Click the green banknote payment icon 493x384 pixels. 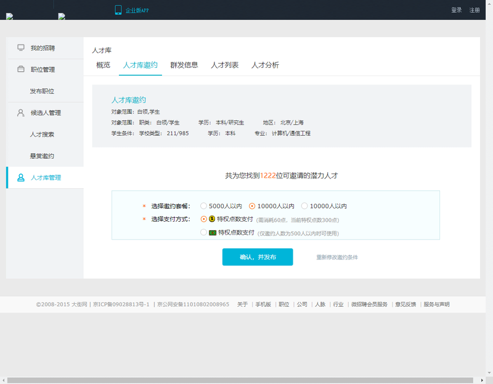click(x=213, y=233)
